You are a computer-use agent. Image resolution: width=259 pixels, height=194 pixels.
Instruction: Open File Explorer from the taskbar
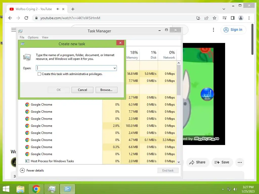point(20,189)
